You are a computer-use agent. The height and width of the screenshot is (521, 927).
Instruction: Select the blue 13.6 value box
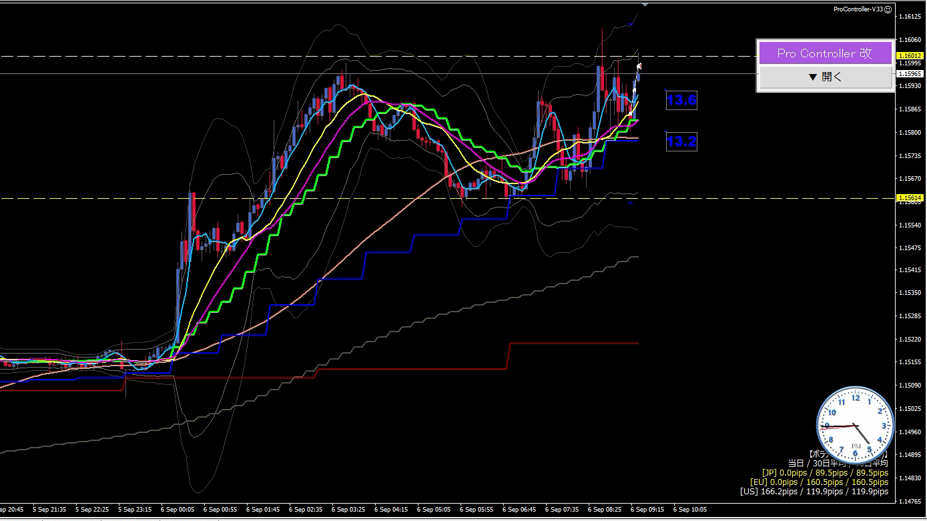tap(681, 100)
